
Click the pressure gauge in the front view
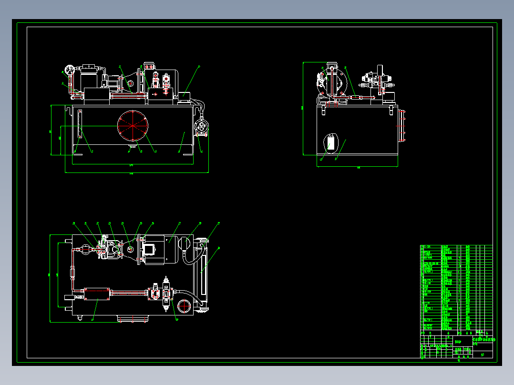click(x=70, y=70)
